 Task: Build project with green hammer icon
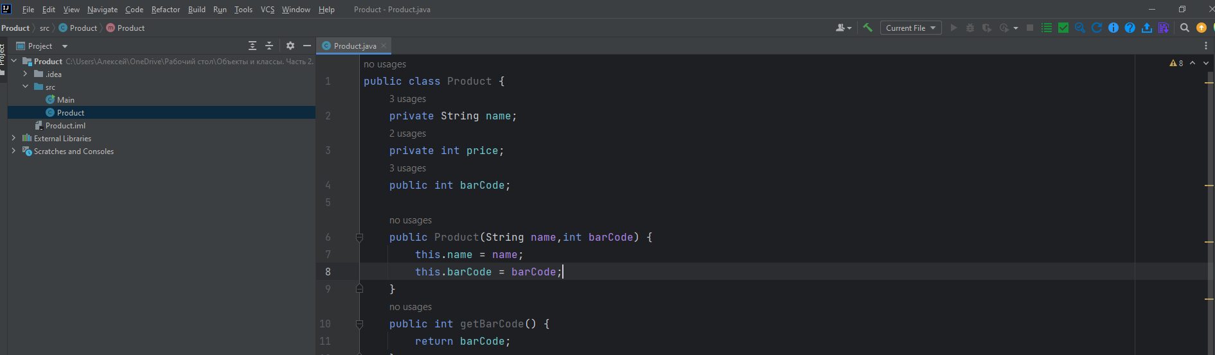pyautogui.click(x=867, y=28)
